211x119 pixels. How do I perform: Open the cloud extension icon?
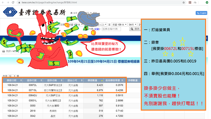pyautogui.click(x=195, y=2)
